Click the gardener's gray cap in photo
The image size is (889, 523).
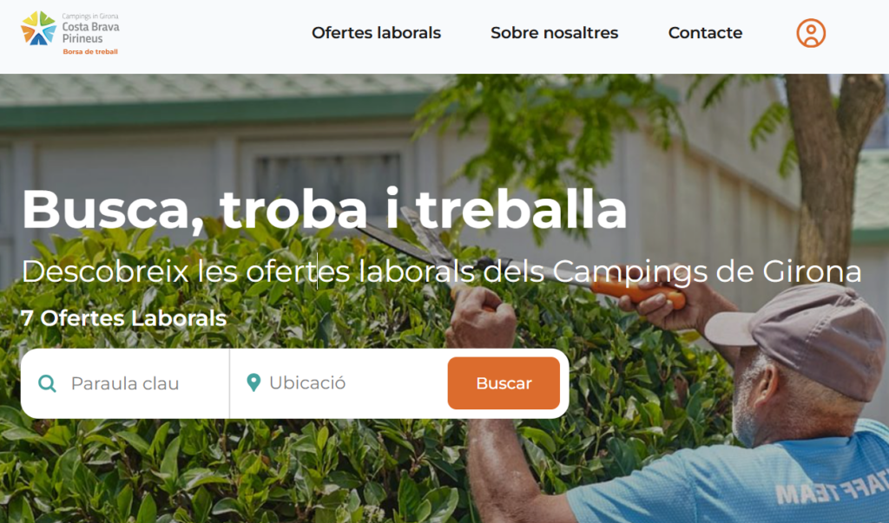click(800, 339)
